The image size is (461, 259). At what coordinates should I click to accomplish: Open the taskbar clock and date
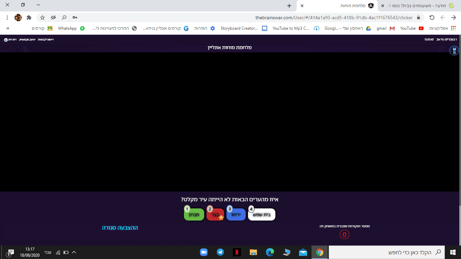[30, 252]
